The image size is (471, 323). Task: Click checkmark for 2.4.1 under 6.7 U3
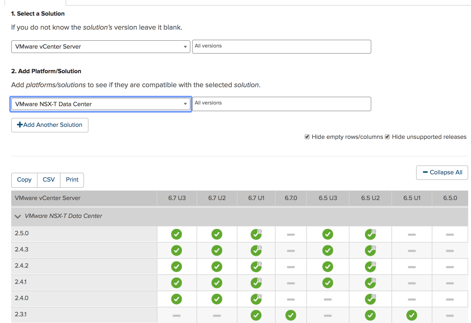coord(176,283)
